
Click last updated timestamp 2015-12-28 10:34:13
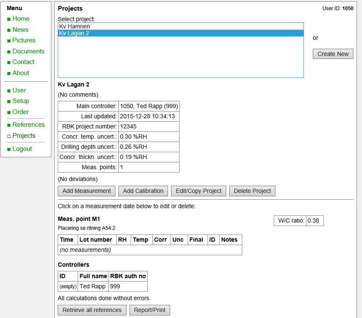(x=149, y=116)
